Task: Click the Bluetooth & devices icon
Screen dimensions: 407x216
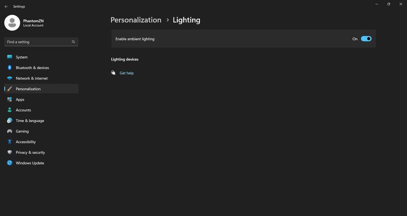Action: 9,68
